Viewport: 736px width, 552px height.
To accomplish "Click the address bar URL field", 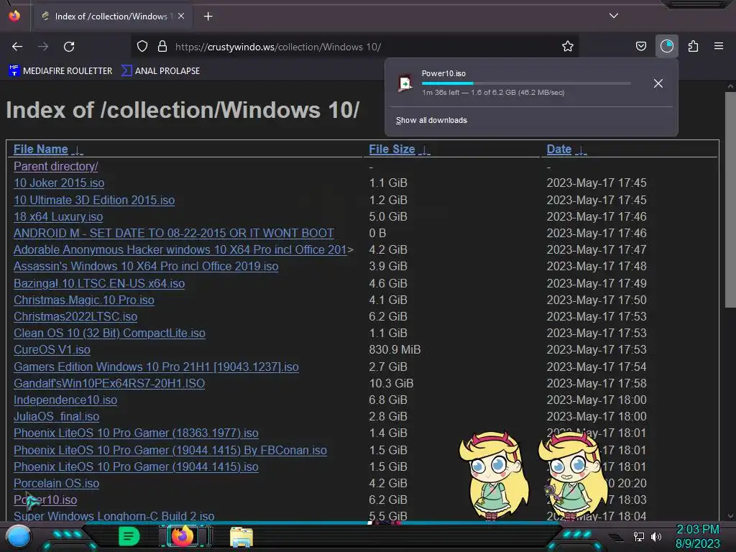I will click(356, 47).
